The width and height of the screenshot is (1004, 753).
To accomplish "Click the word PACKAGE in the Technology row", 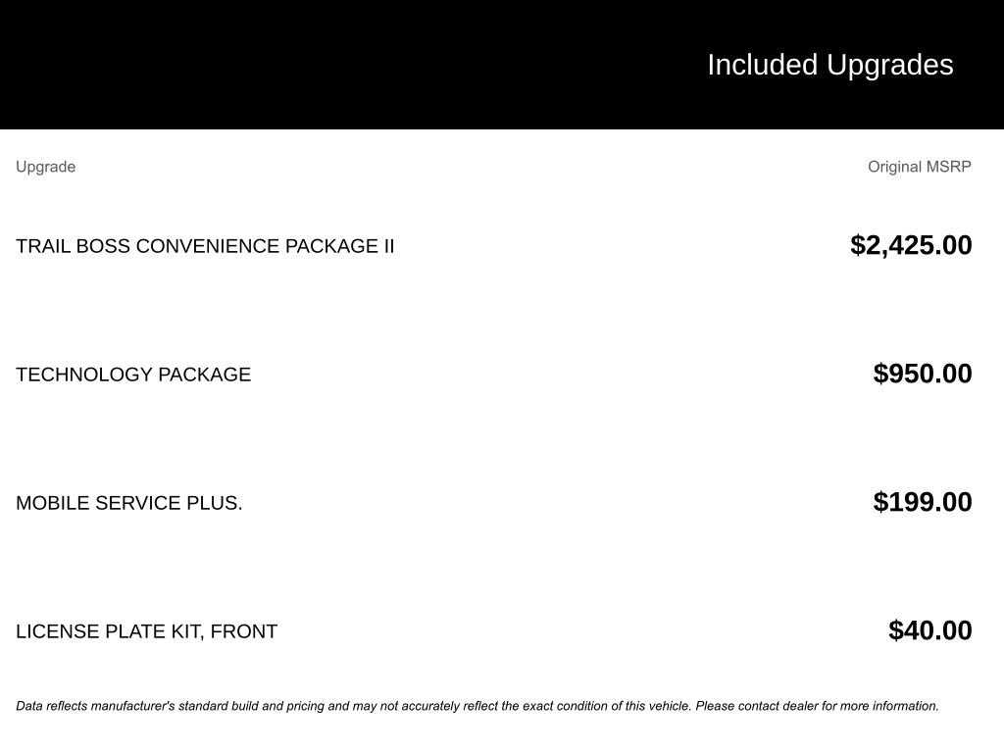I will pyautogui.click(x=204, y=375).
